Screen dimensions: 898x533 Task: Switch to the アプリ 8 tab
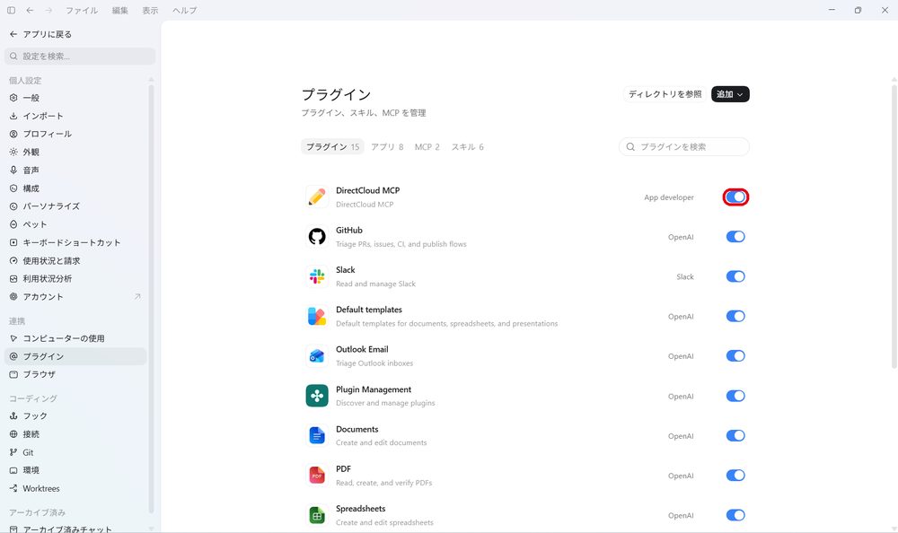pos(387,146)
